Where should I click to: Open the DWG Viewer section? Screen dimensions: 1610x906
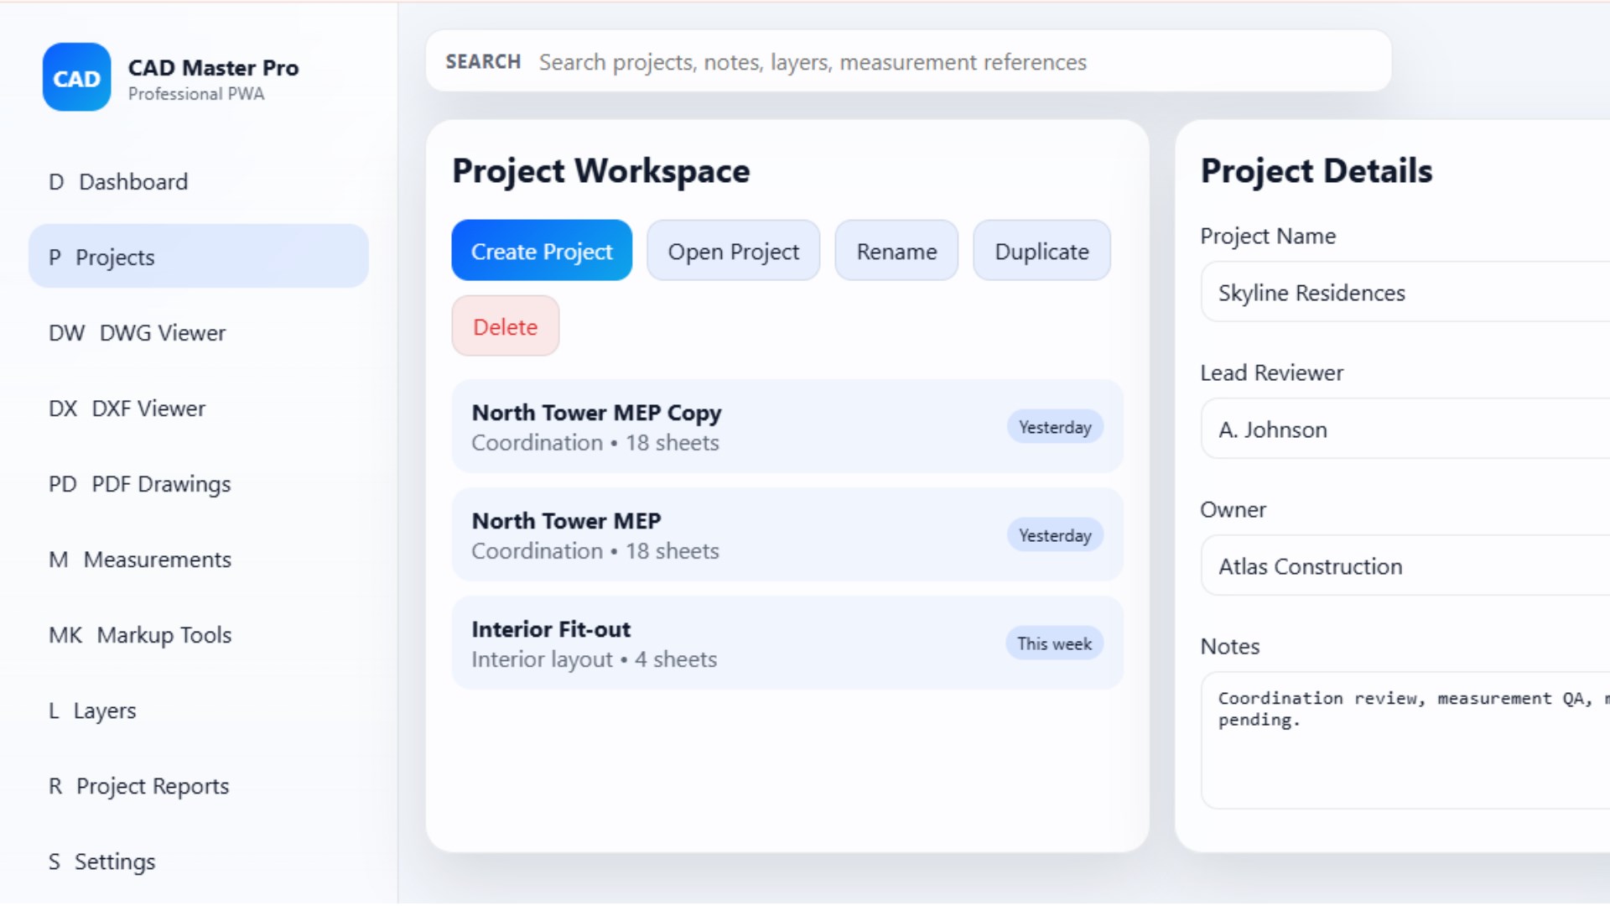198,333
